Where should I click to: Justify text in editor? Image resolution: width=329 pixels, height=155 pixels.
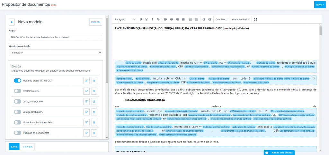point(183,19)
